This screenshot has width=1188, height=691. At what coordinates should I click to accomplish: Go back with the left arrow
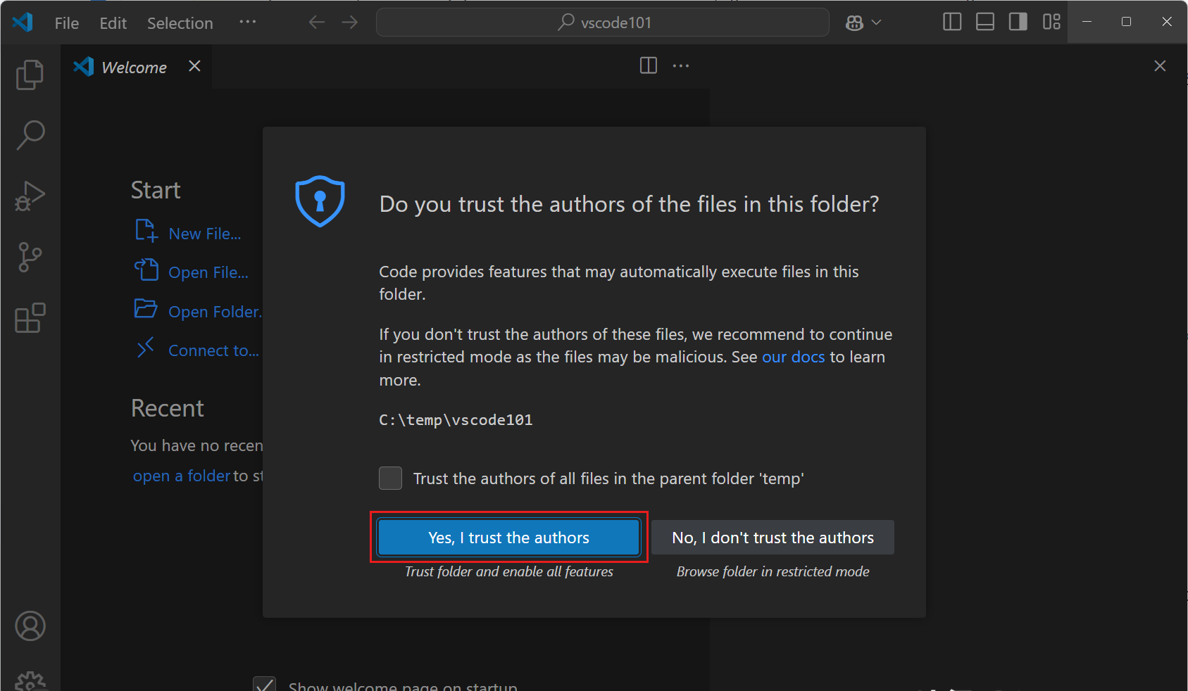[317, 23]
